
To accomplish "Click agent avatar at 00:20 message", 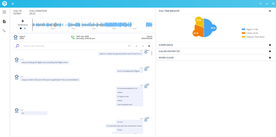I will [x=17, y=60].
